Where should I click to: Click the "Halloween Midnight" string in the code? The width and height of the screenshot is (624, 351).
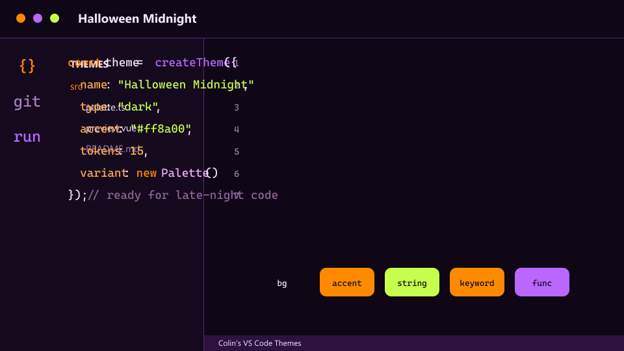coord(186,84)
